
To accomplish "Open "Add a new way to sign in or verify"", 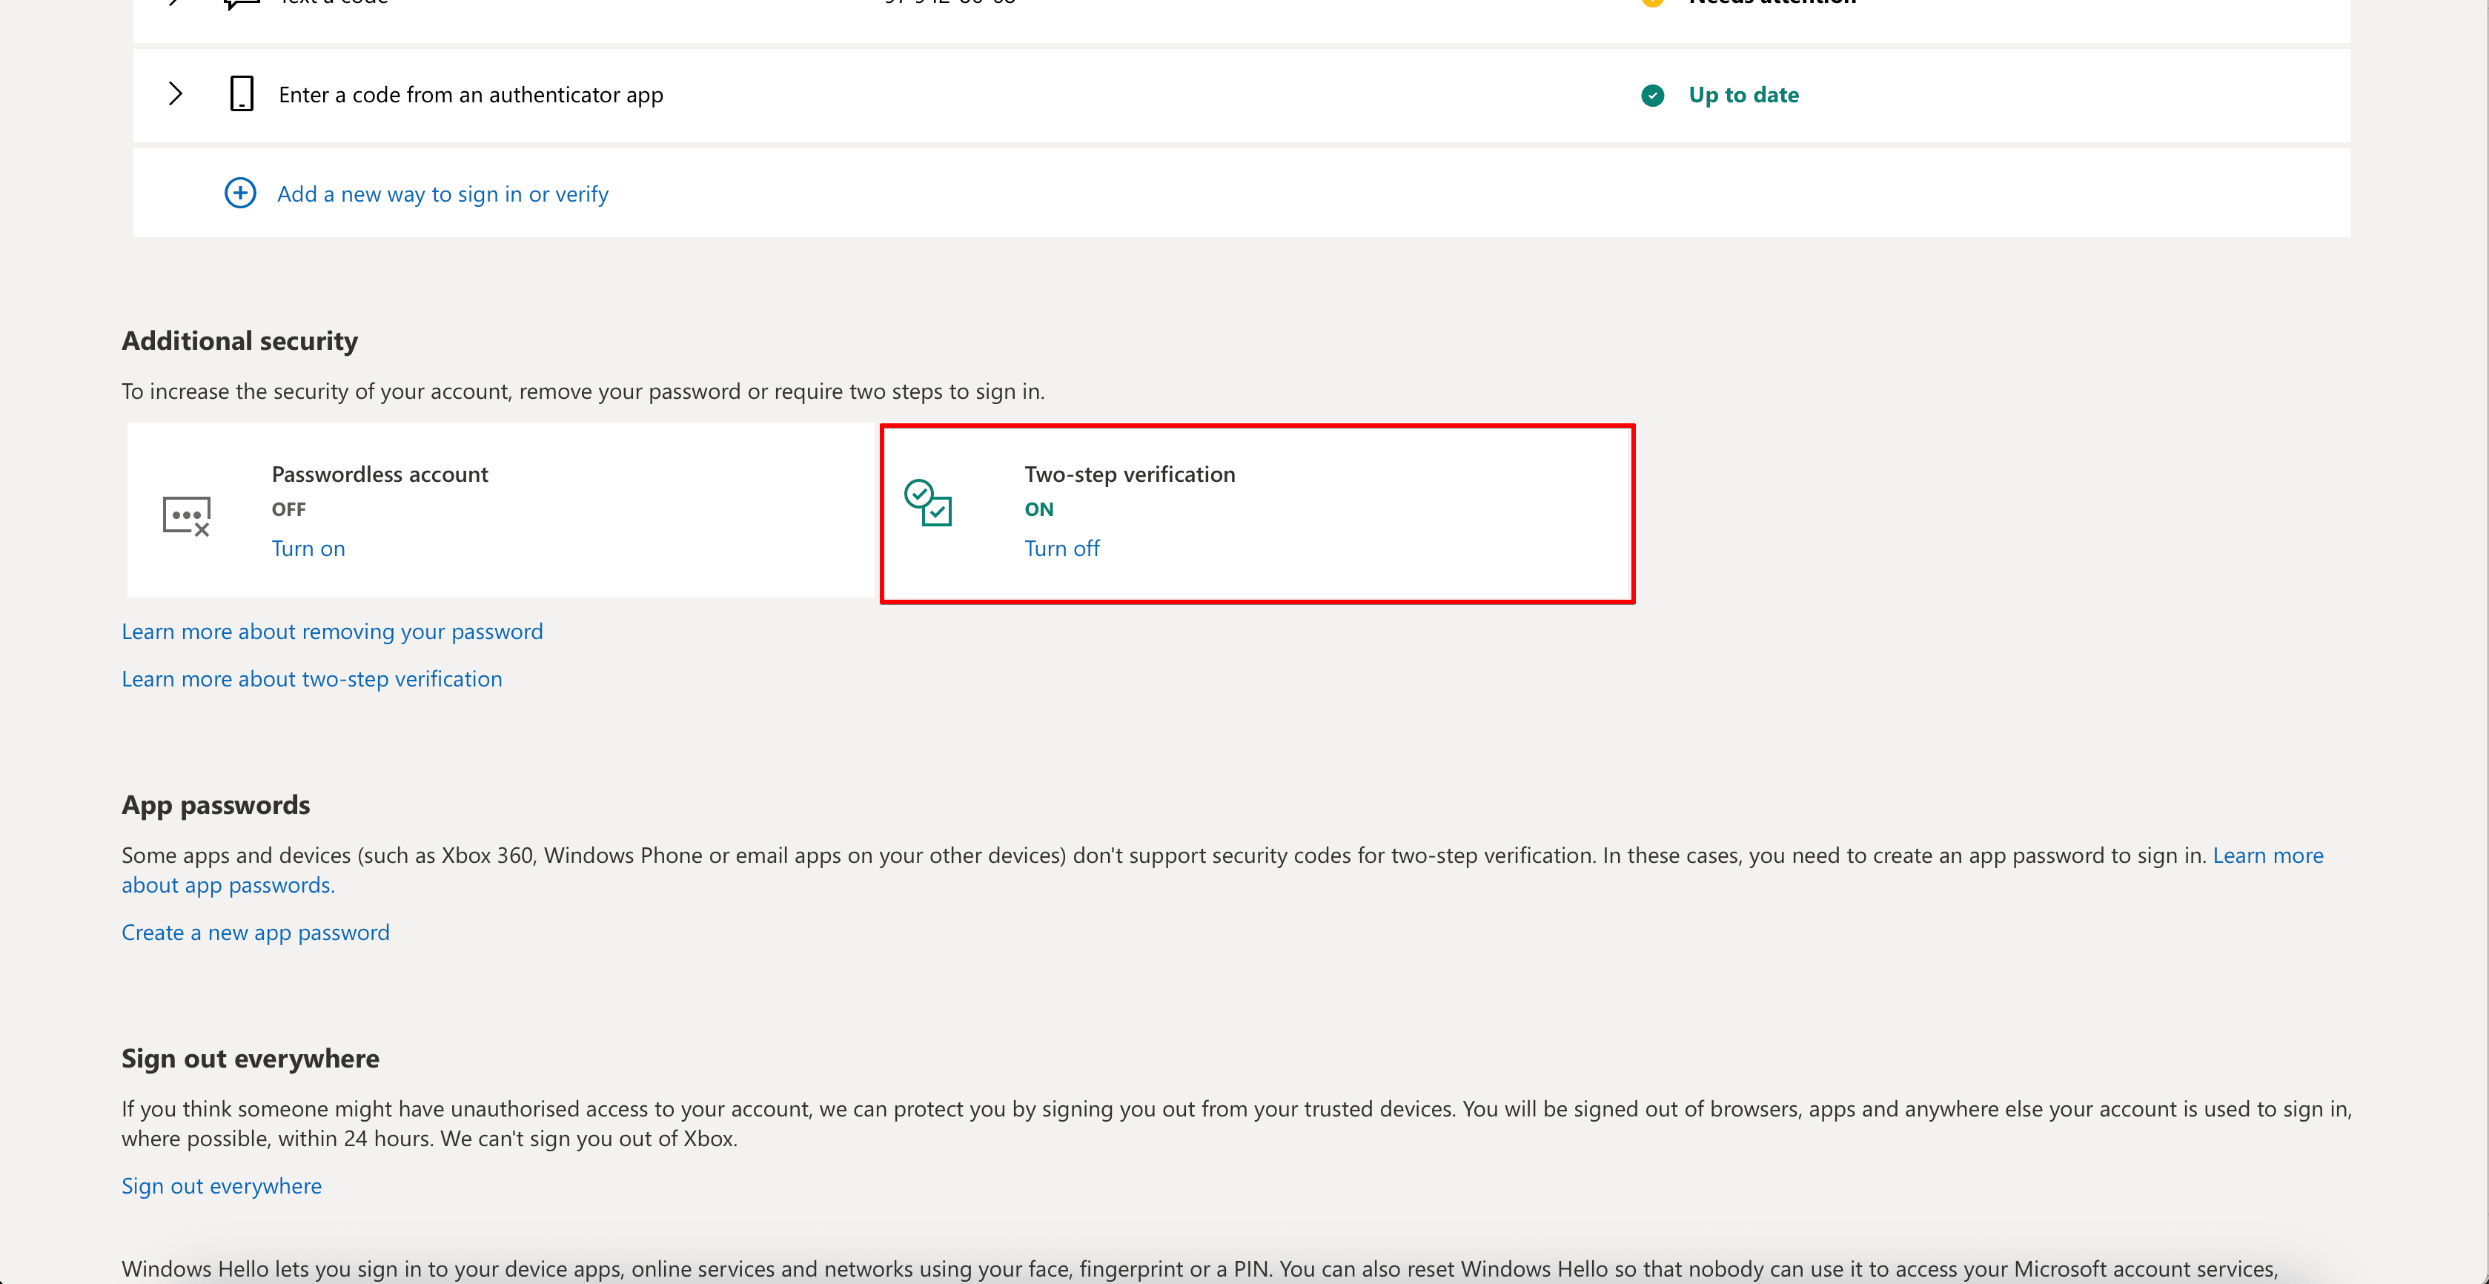I will pyautogui.click(x=443, y=193).
